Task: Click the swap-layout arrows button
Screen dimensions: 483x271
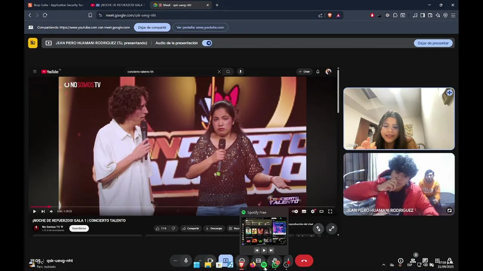Action: click(x=318, y=228)
